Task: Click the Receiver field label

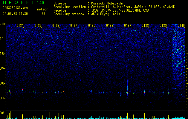Action: point(61,10)
